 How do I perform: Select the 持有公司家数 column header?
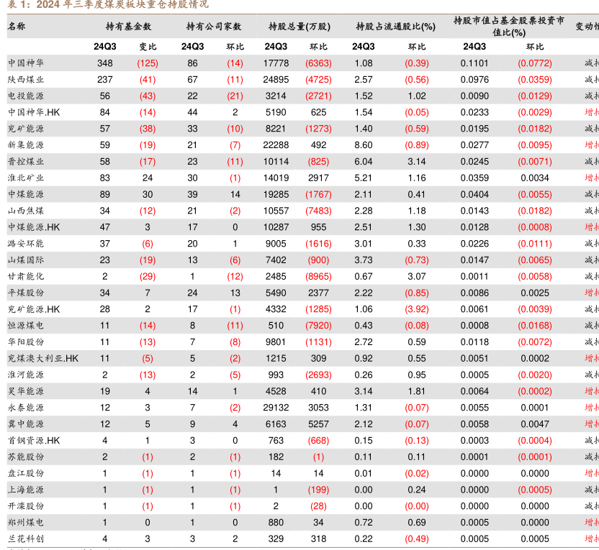tap(213, 27)
